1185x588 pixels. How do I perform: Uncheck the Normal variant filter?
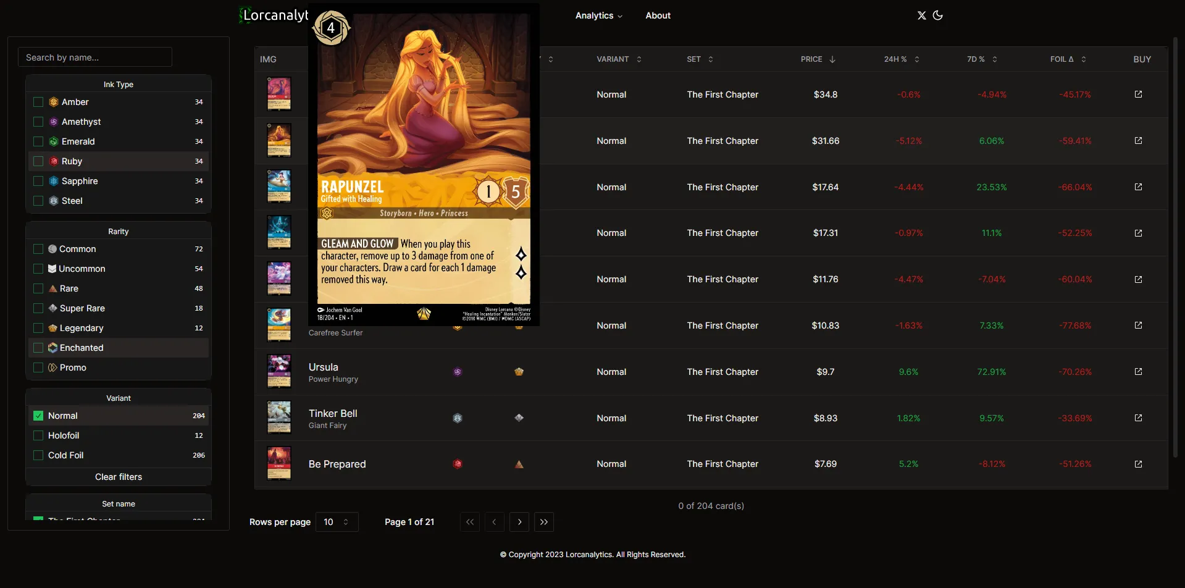click(38, 416)
